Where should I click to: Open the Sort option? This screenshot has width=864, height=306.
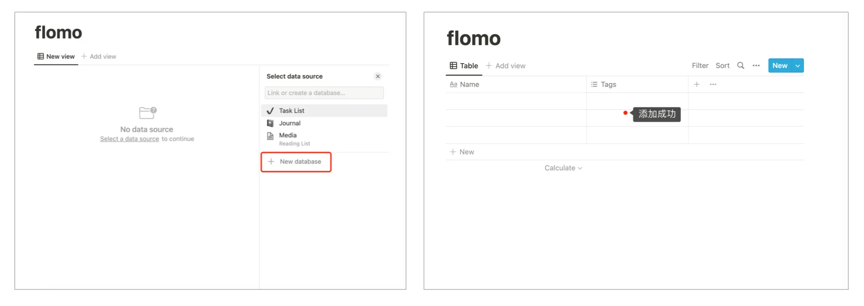pos(722,65)
